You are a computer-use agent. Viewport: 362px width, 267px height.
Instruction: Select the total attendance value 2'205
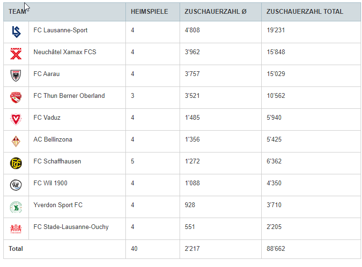[x=274, y=227]
